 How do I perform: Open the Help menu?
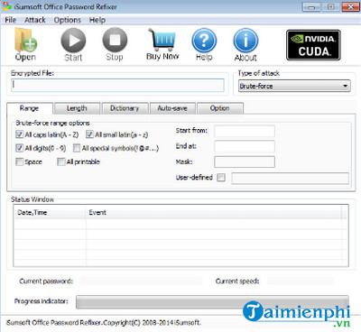[97, 20]
